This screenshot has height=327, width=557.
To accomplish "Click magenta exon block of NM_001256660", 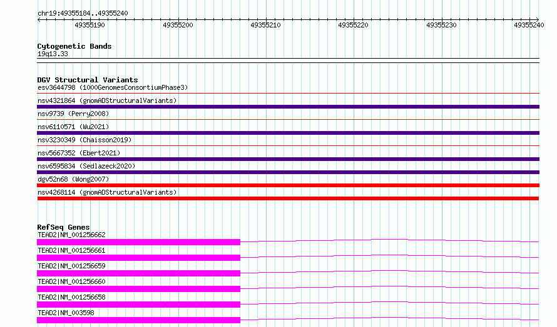I will point(138,289).
